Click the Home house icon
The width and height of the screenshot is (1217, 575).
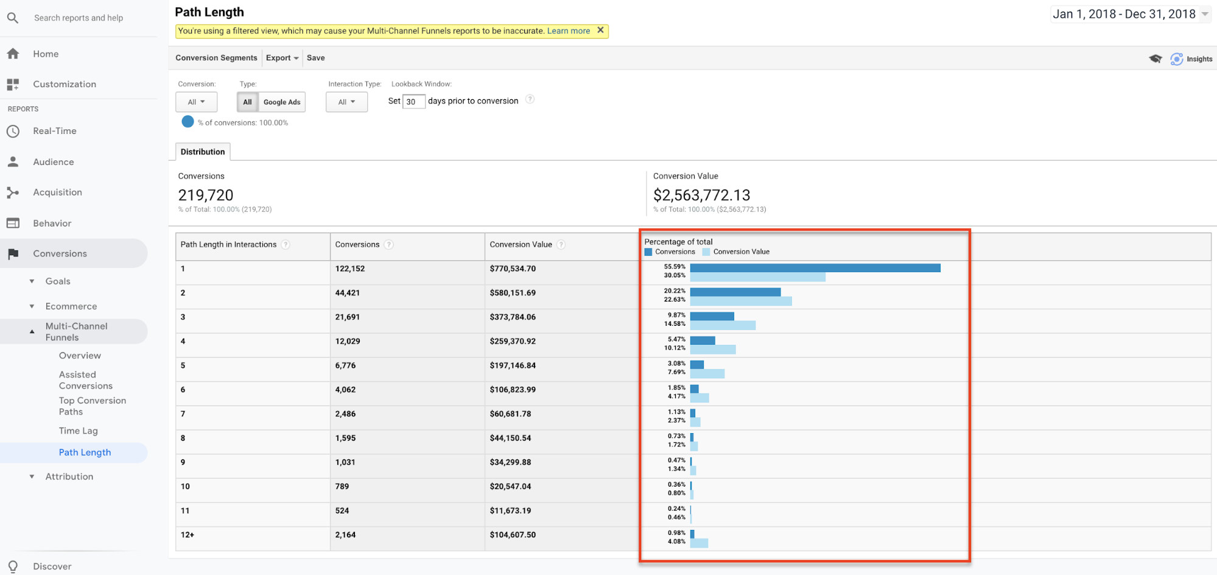13,54
